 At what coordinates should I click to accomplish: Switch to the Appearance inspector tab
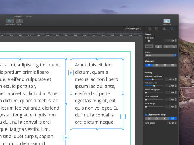pos(164,29)
